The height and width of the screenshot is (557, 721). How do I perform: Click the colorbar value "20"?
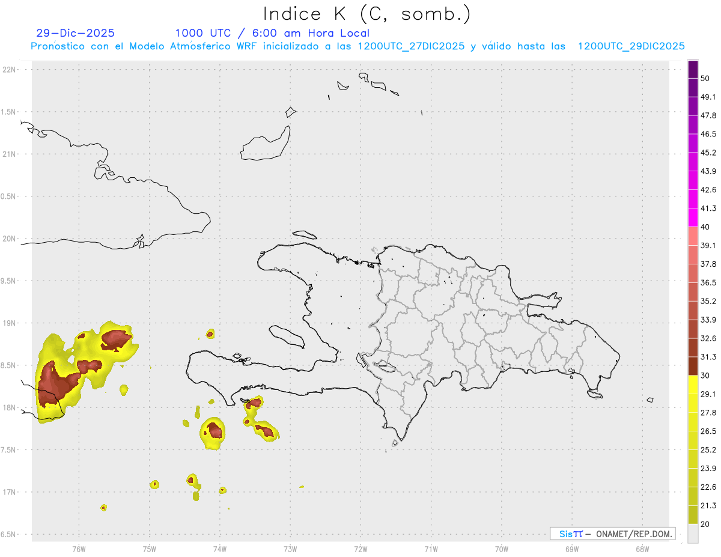tap(705, 525)
